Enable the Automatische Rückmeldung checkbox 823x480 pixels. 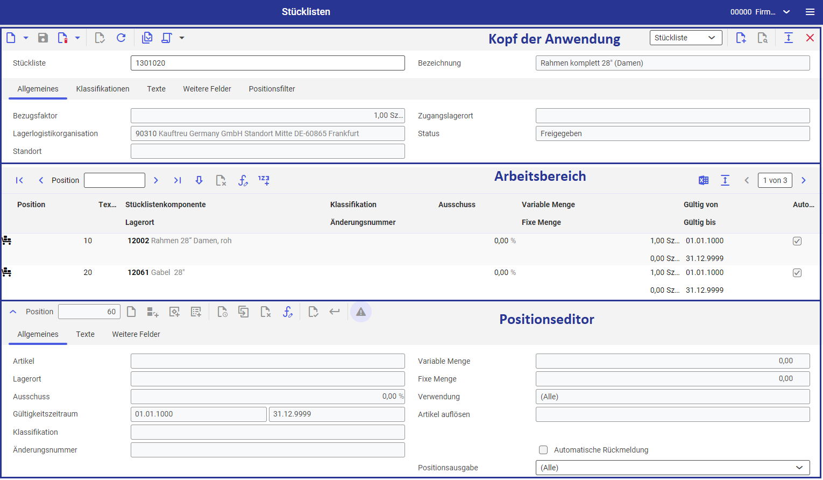click(543, 450)
